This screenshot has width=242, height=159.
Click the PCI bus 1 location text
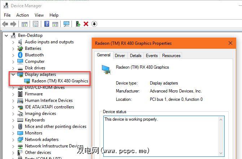coord(176,99)
